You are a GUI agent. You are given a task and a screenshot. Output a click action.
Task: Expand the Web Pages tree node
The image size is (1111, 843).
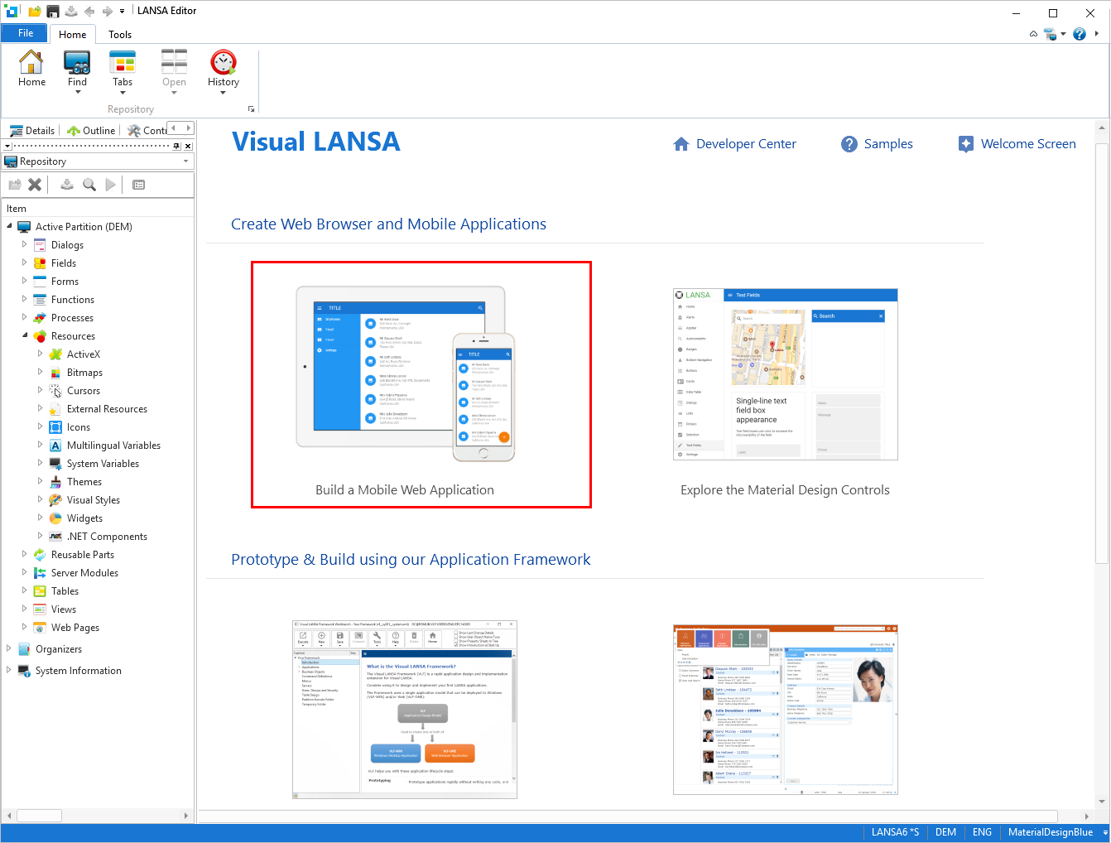[x=25, y=627]
